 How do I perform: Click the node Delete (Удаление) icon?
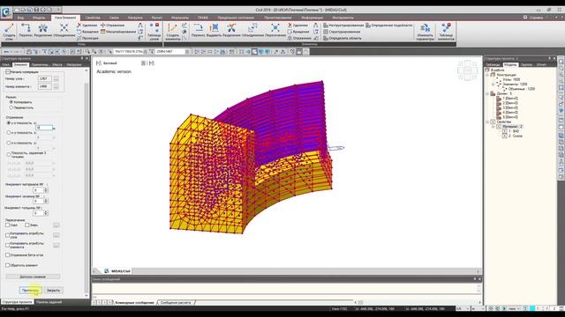click(x=79, y=26)
